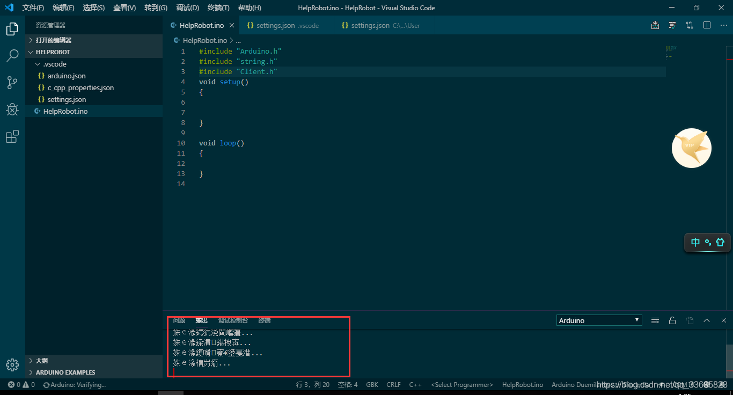Open output log file icon
This screenshot has width=733, height=395.
(x=690, y=320)
